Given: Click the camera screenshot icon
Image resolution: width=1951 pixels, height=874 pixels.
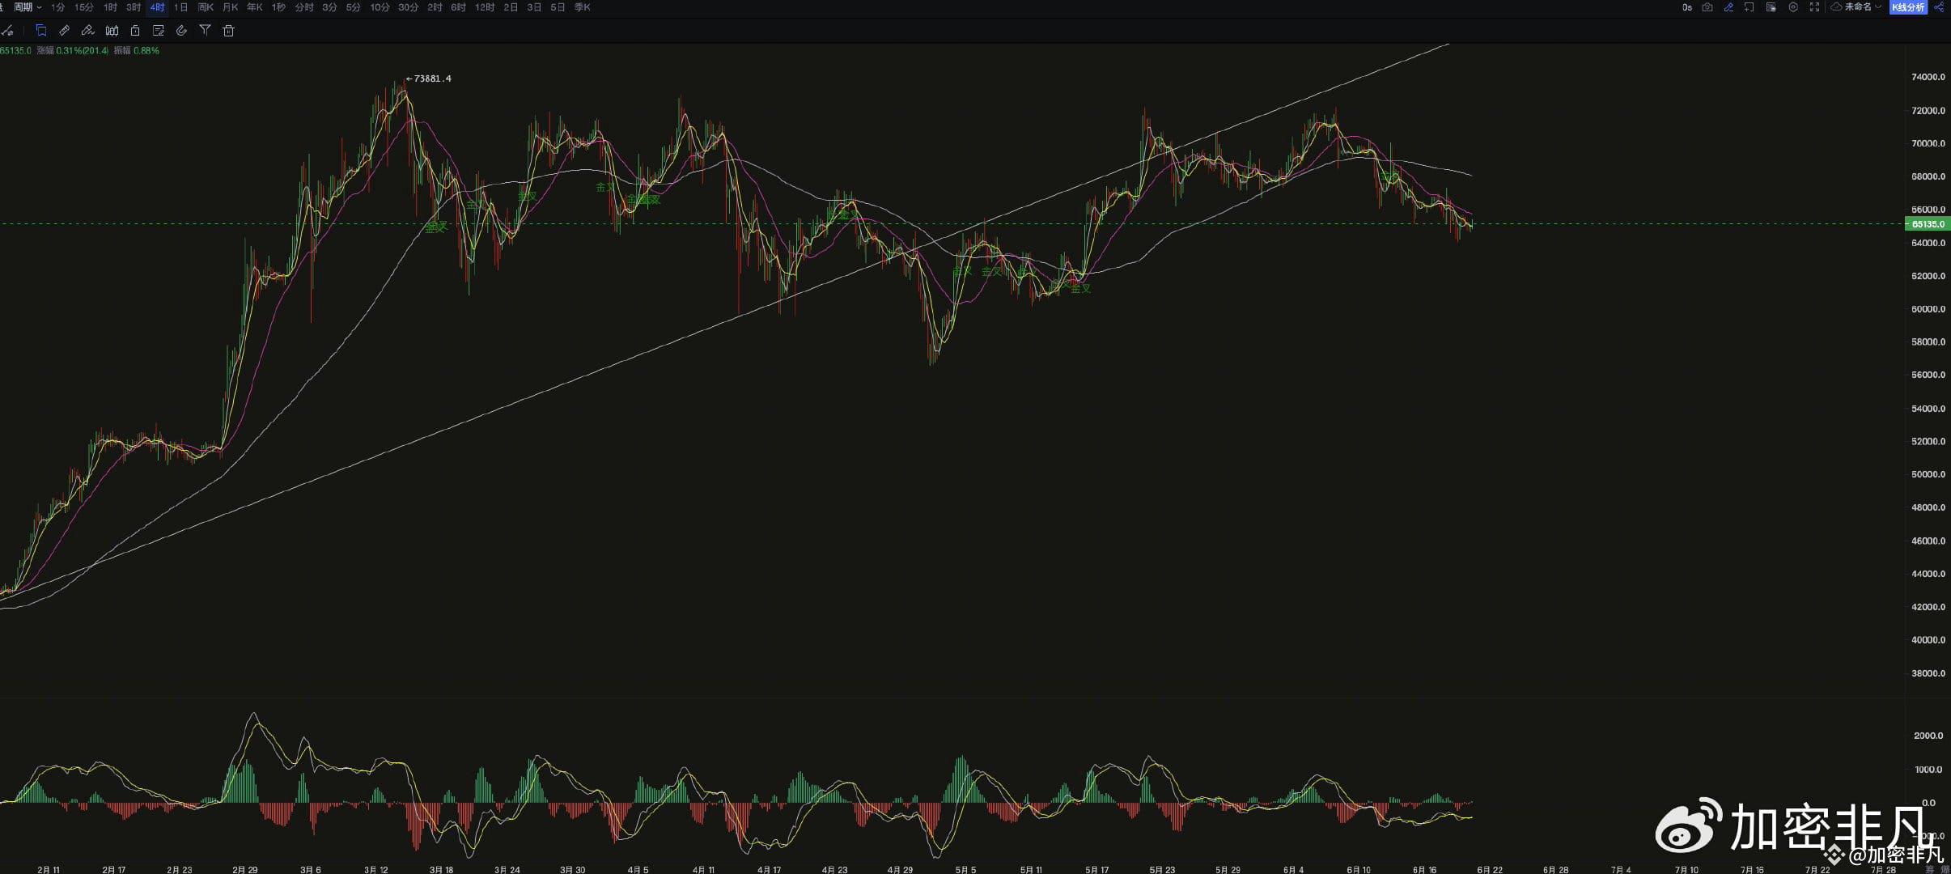Looking at the screenshot, I should (1707, 7).
